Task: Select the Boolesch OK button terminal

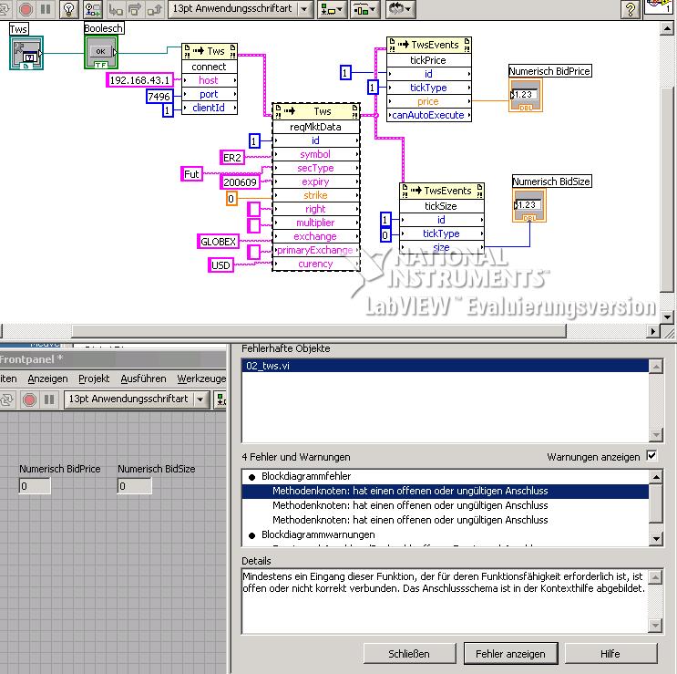Action: (x=101, y=52)
